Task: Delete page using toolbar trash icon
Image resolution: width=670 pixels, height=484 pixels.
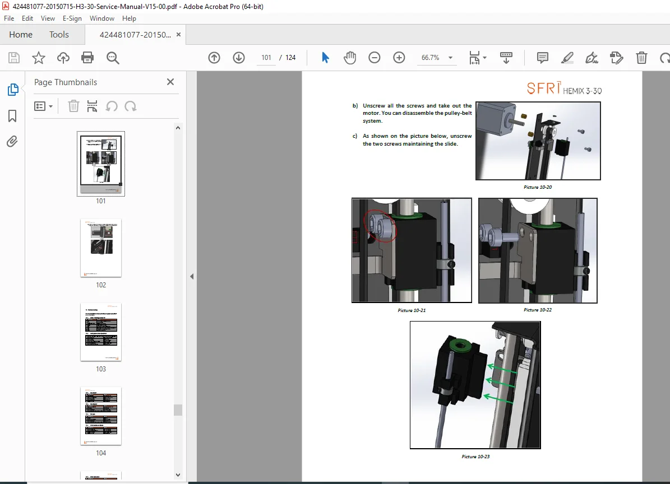Action: 641,58
